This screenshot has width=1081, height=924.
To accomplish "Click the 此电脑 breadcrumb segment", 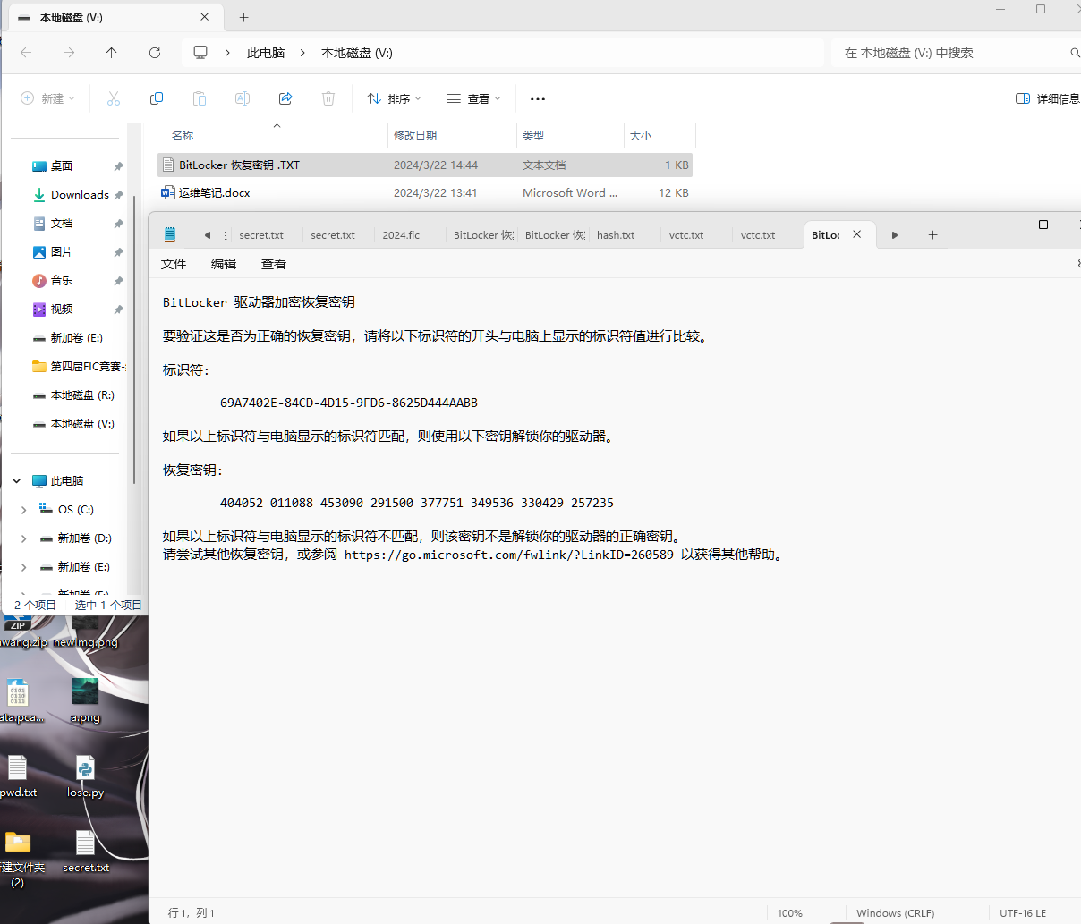I will [266, 53].
